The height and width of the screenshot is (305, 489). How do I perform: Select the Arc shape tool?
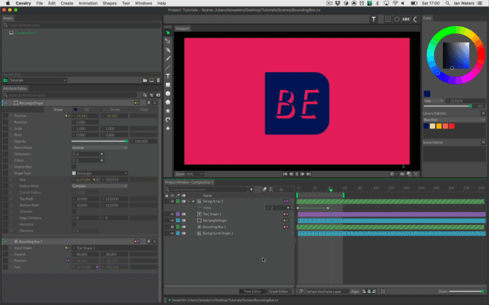pyautogui.click(x=168, y=119)
